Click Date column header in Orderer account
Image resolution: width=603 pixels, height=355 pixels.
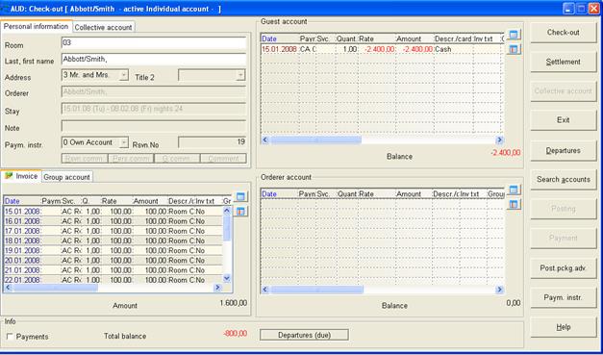tap(280, 194)
